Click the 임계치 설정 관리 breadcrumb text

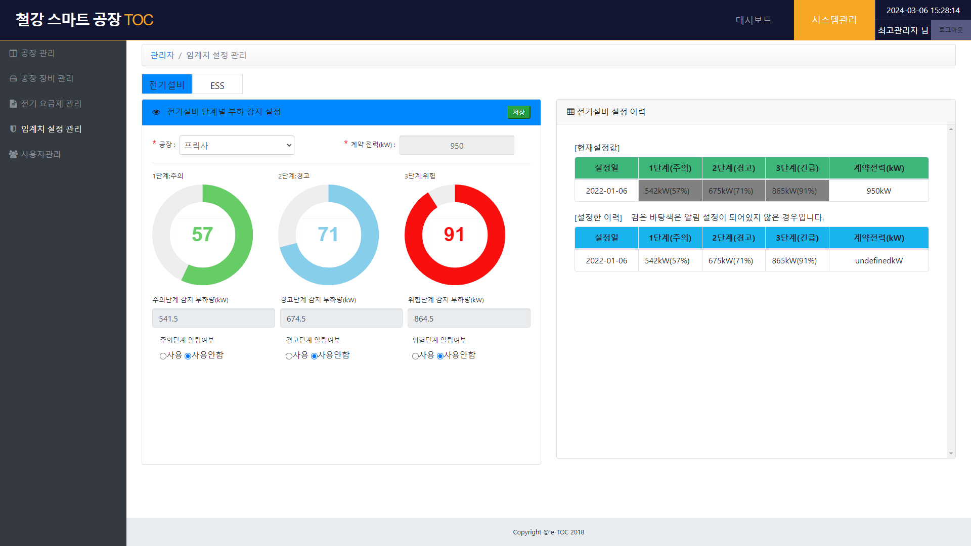tap(216, 55)
